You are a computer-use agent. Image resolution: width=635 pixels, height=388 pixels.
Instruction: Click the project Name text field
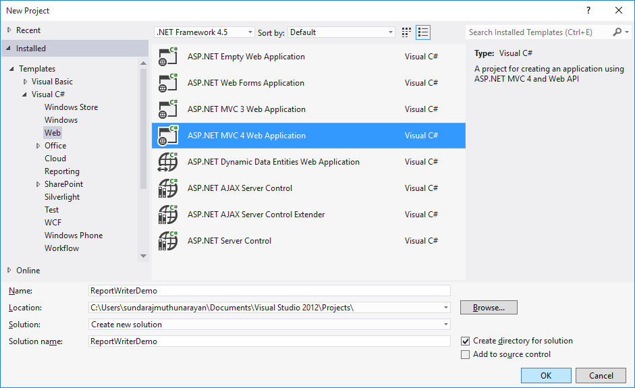[x=269, y=291]
